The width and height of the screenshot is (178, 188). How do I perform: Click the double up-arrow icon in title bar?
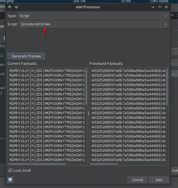10,7
